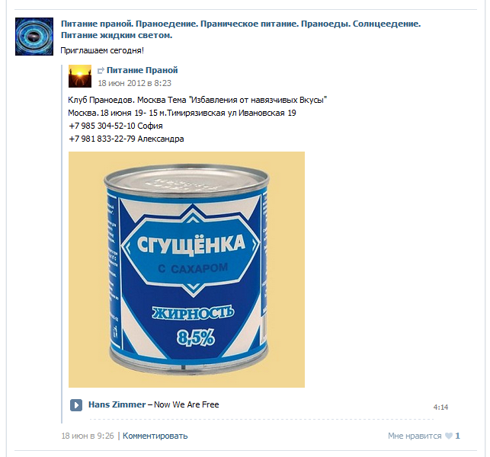Image resolution: width=490 pixels, height=457 pixels.
Task: Open the group title link Питание праной. Праноедение
Action: click(x=241, y=30)
